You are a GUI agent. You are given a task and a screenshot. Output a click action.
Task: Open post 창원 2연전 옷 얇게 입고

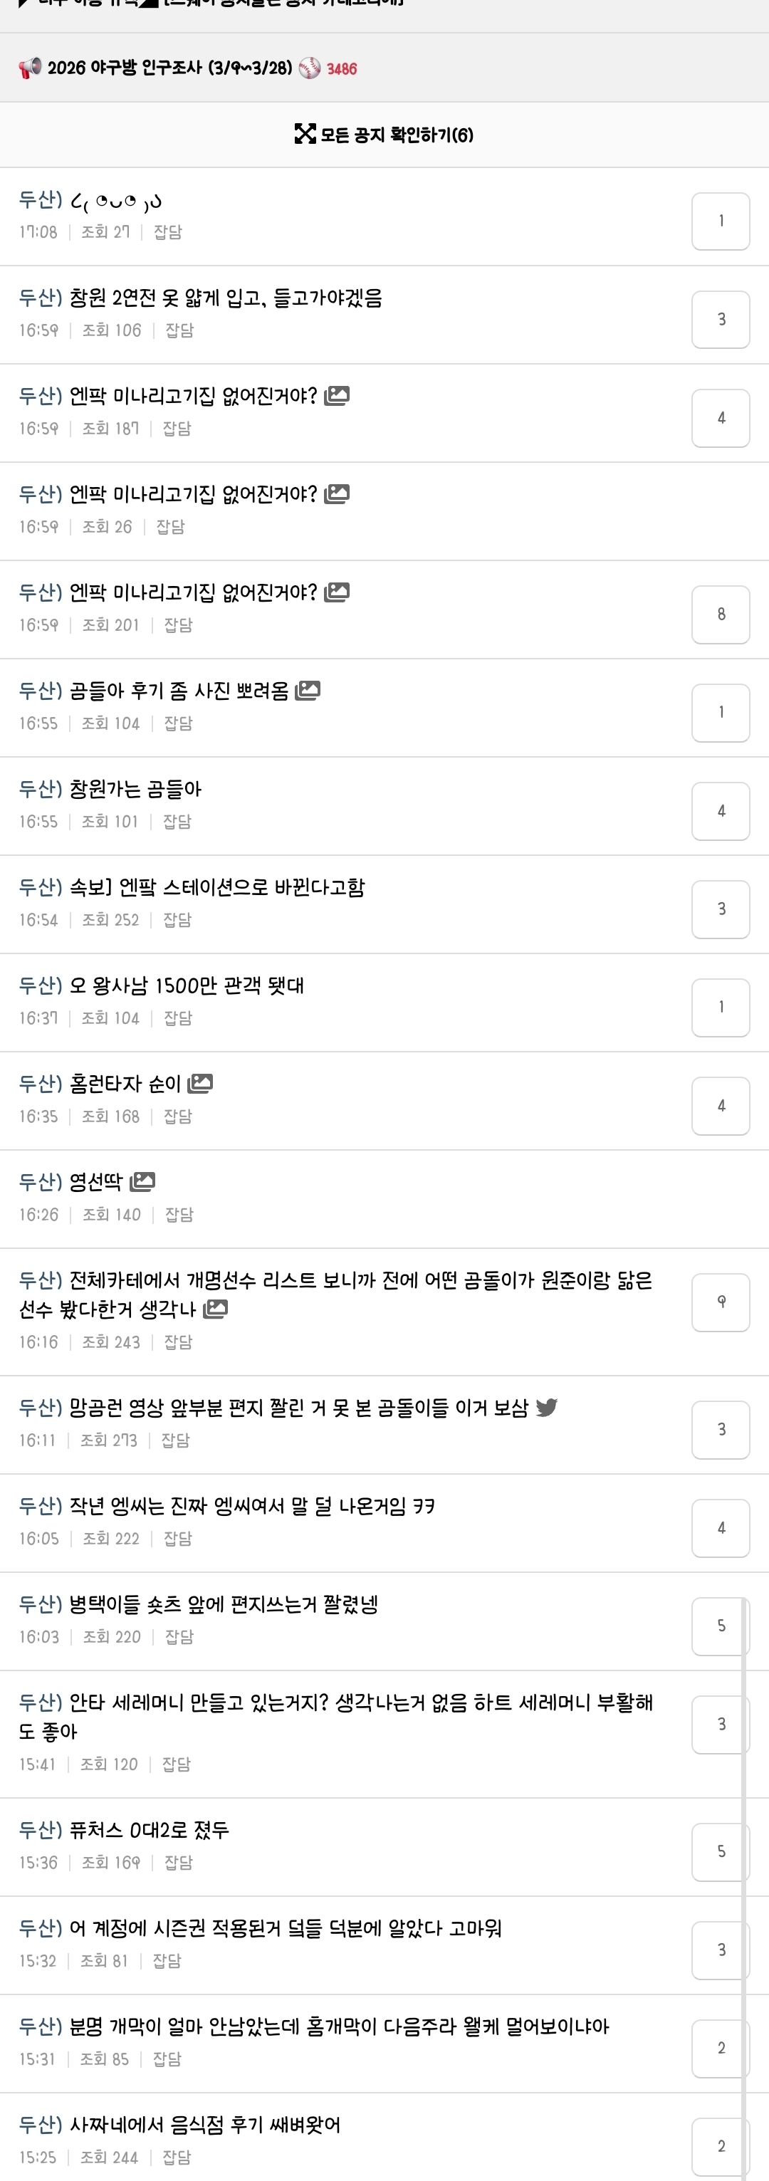tap(225, 298)
